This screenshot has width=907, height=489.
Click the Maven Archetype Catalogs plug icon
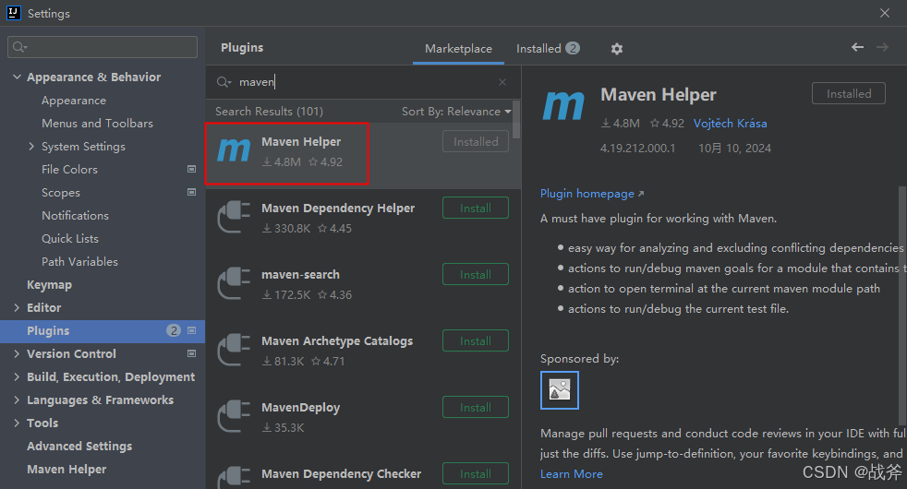(x=234, y=351)
